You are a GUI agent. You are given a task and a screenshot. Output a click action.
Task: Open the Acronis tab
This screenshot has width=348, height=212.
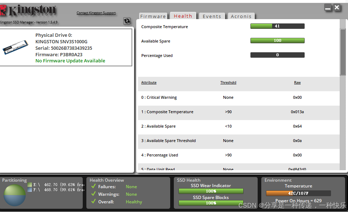tap(241, 16)
